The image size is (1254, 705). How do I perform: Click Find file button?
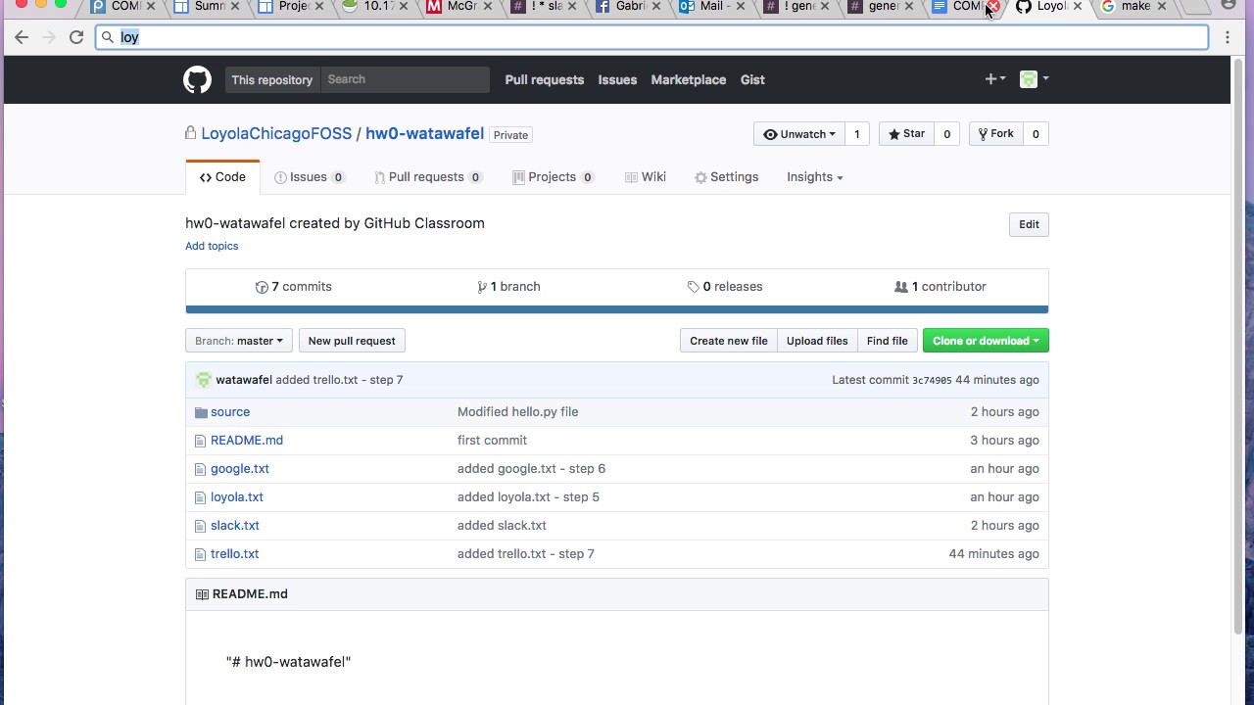(x=888, y=341)
